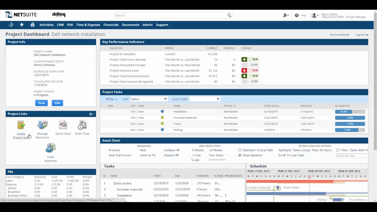Click the green dot beside Purchase materials
The image size is (377, 212).
tap(162, 117)
